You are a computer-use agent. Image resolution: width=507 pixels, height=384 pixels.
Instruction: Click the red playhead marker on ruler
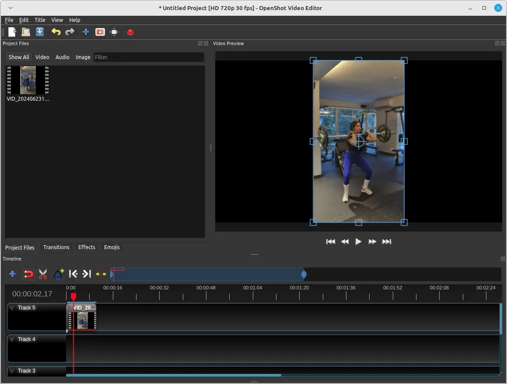point(73,296)
